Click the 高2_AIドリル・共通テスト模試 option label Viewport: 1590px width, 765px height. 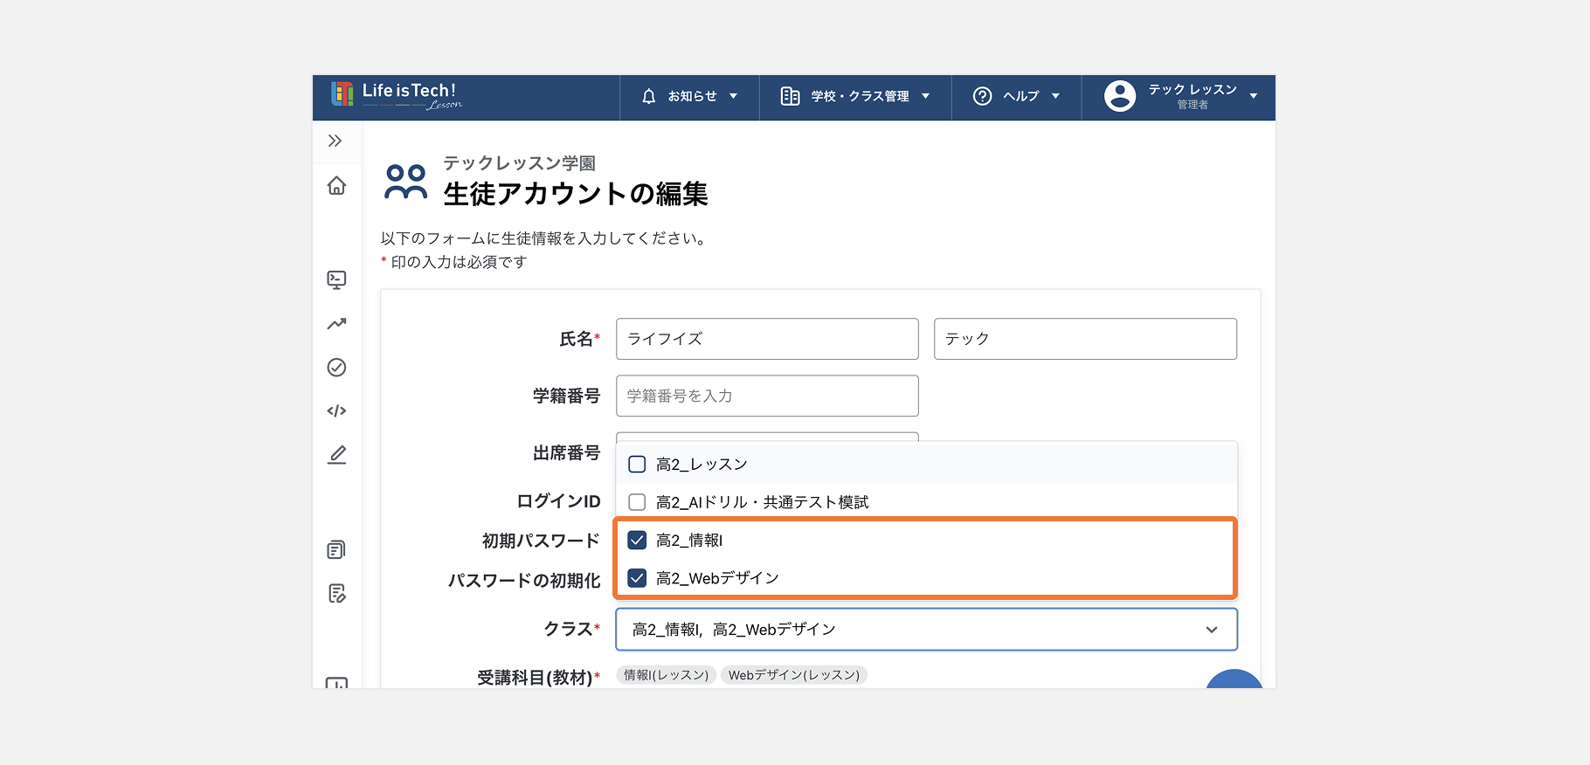[x=762, y=502]
